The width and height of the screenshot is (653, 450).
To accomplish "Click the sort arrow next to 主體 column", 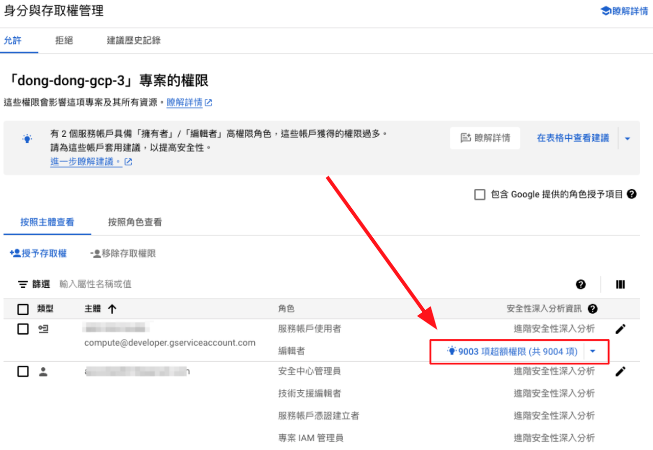I will 112,309.
